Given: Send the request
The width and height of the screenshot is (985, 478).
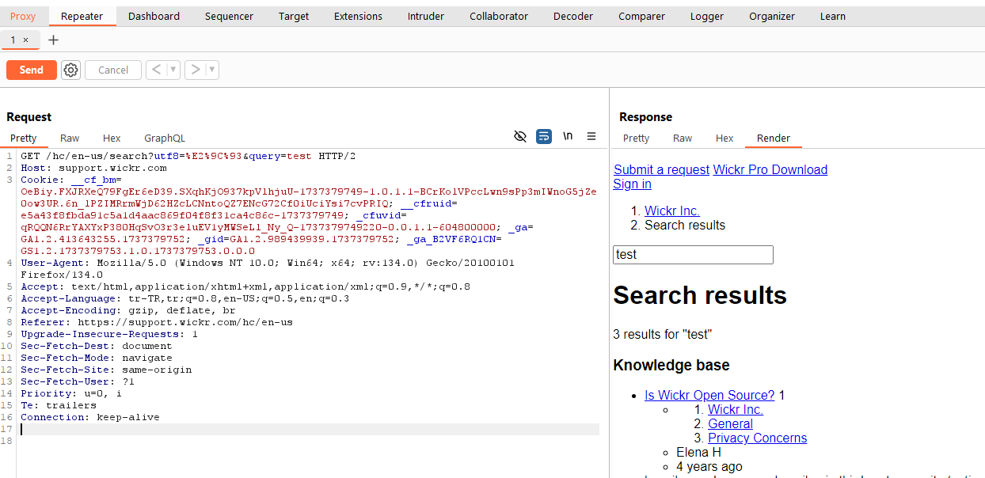Looking at the screenshot, I should pos(32,70).
